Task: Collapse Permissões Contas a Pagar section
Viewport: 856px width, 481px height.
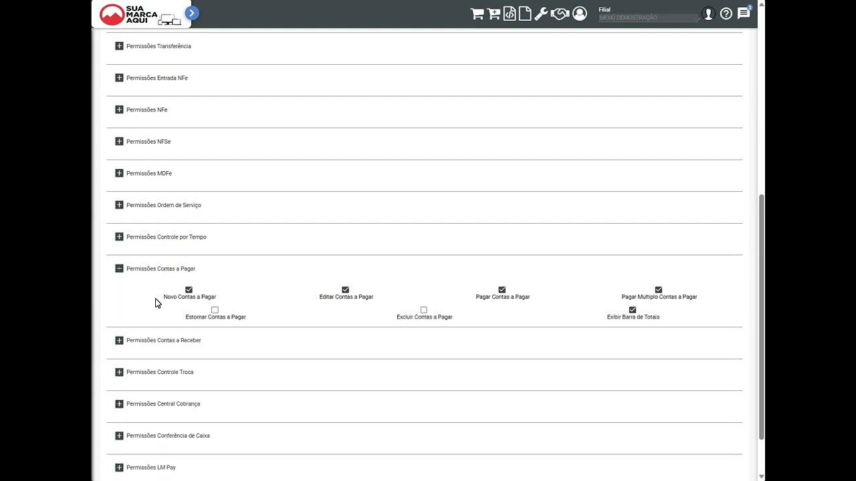Action: click(119, 269)
